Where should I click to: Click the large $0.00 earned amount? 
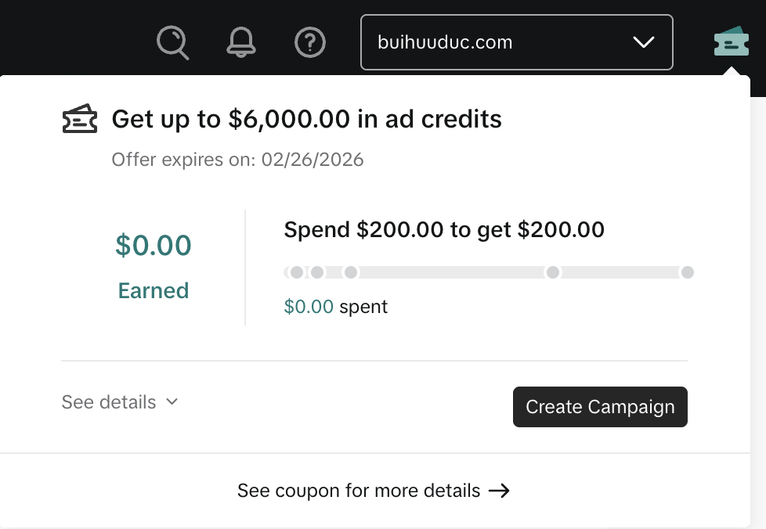coord(154,246)
